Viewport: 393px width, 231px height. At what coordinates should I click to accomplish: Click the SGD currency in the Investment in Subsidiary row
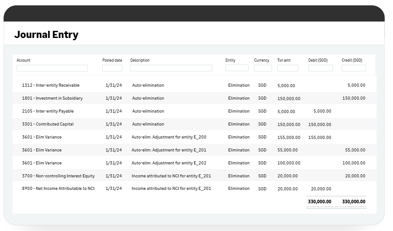pyautogui.click(x=262, y=98)
